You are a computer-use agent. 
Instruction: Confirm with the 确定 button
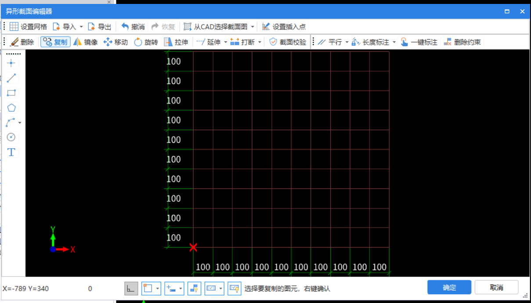tap(449, 288)
